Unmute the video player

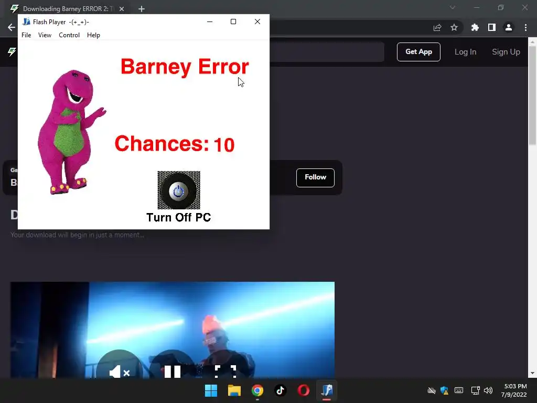click(119, 372)
